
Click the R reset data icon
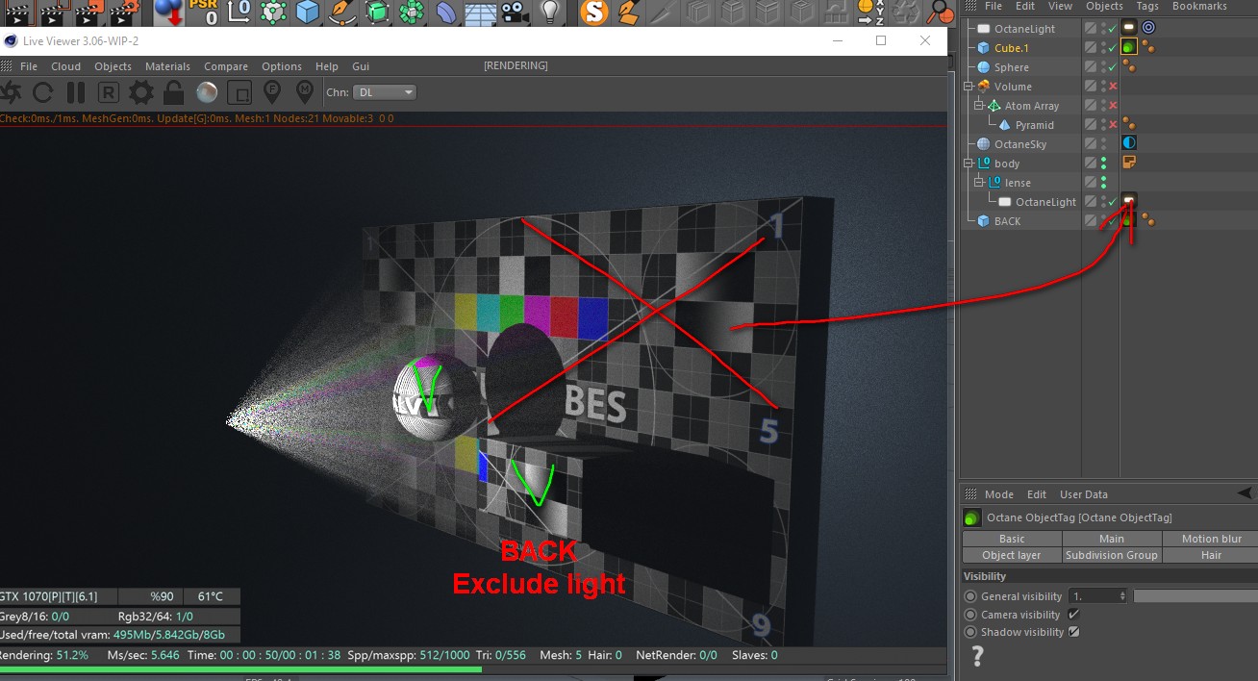pos(109,92)
